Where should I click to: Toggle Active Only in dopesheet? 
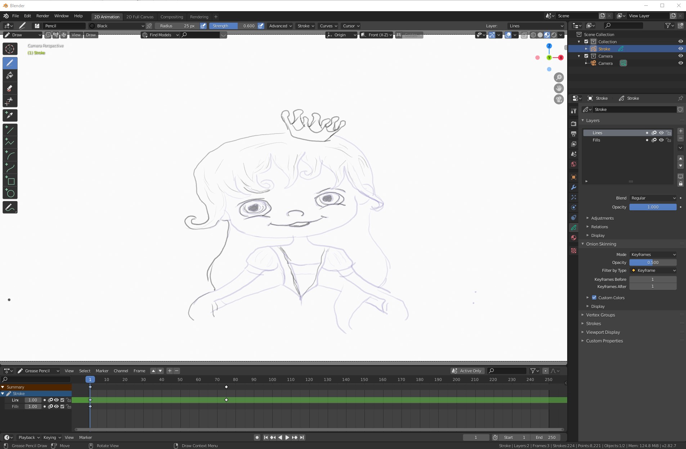coord(467,371)
